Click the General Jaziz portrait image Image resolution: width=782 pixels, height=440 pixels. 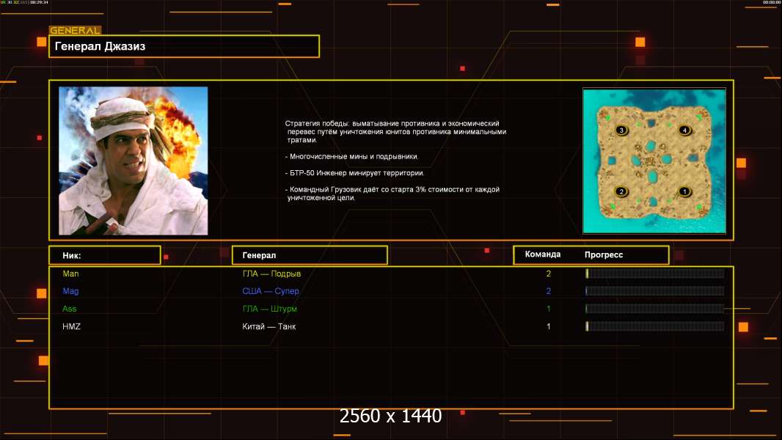133,161
